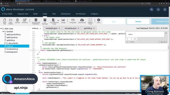Toggle replace mode with plus button
The width and height of the screenshot is (170, 95).
[x=127, y=42]
